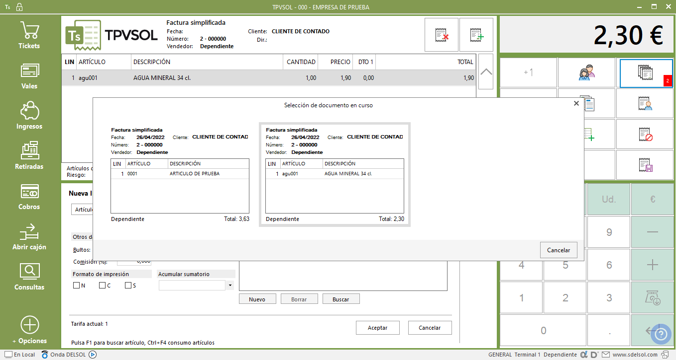Click the minus keypad key
The image size is (676, 360).
(x=652, y=232)
